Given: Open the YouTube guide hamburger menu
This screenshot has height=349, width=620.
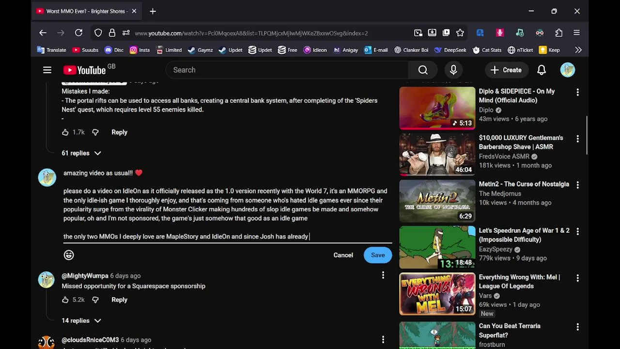Looking at the screenshot, I should tap(47, 70).
